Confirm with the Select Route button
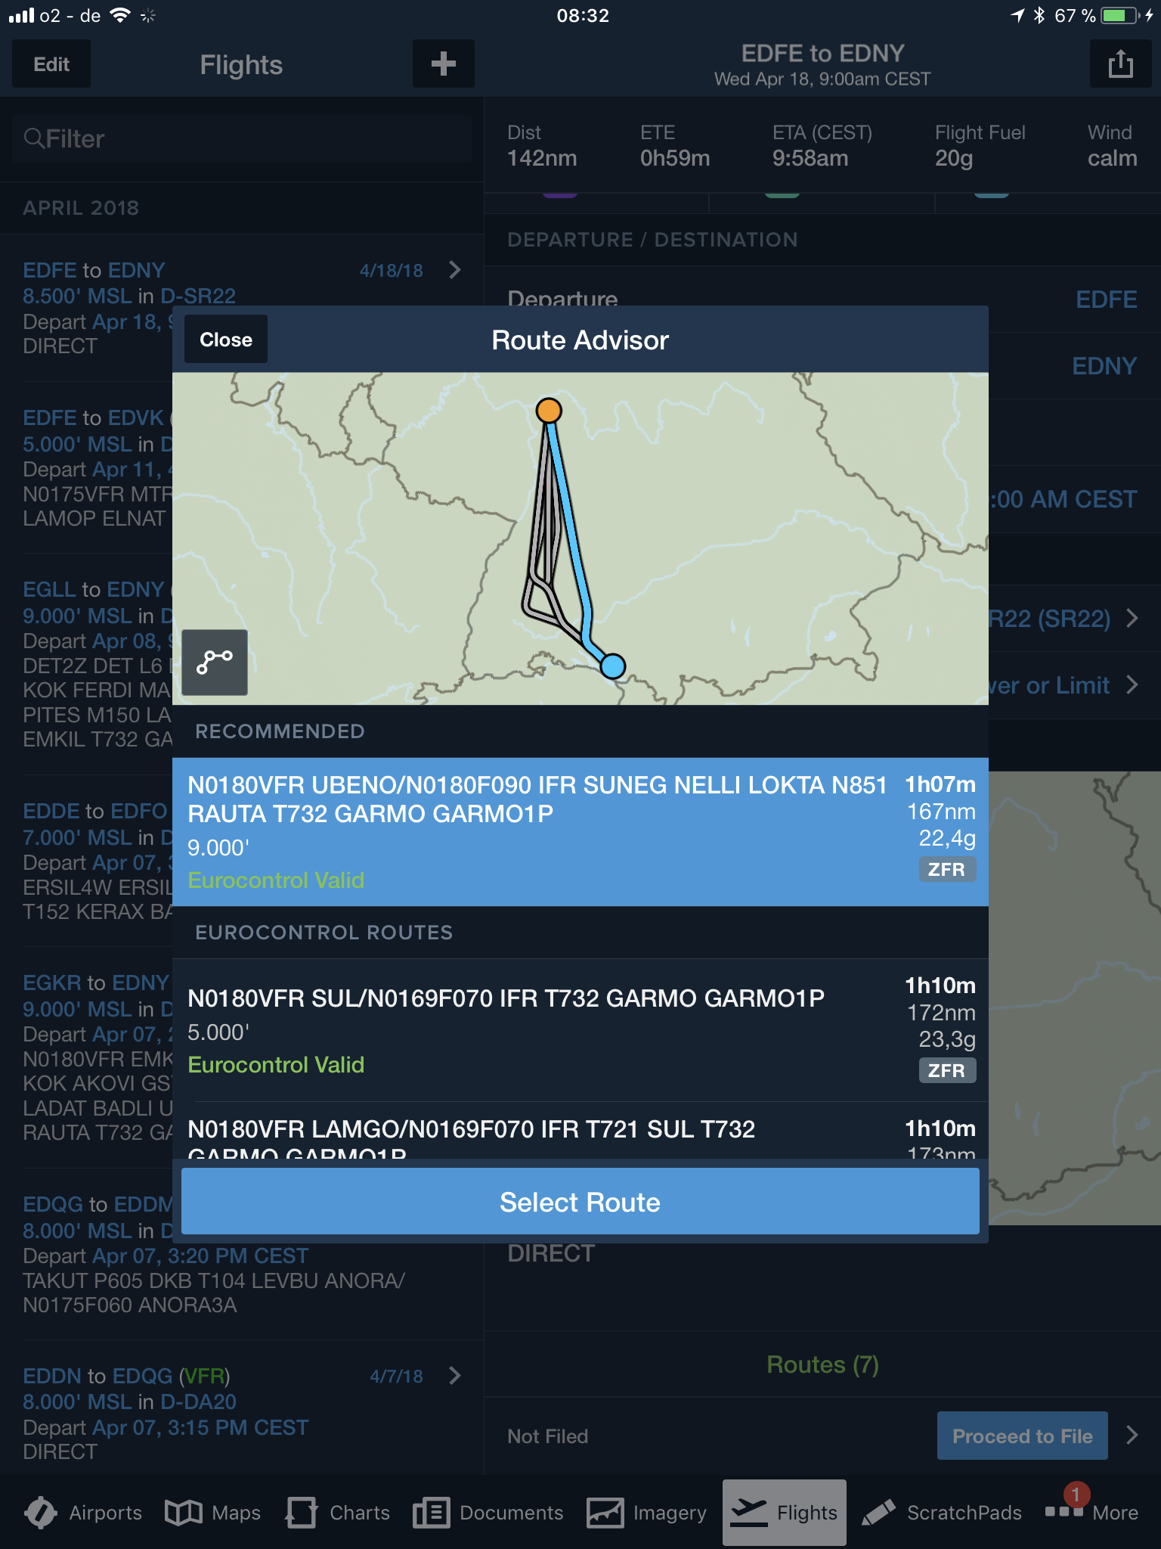This screenshot has height=1549, width=1161. 580,1202
